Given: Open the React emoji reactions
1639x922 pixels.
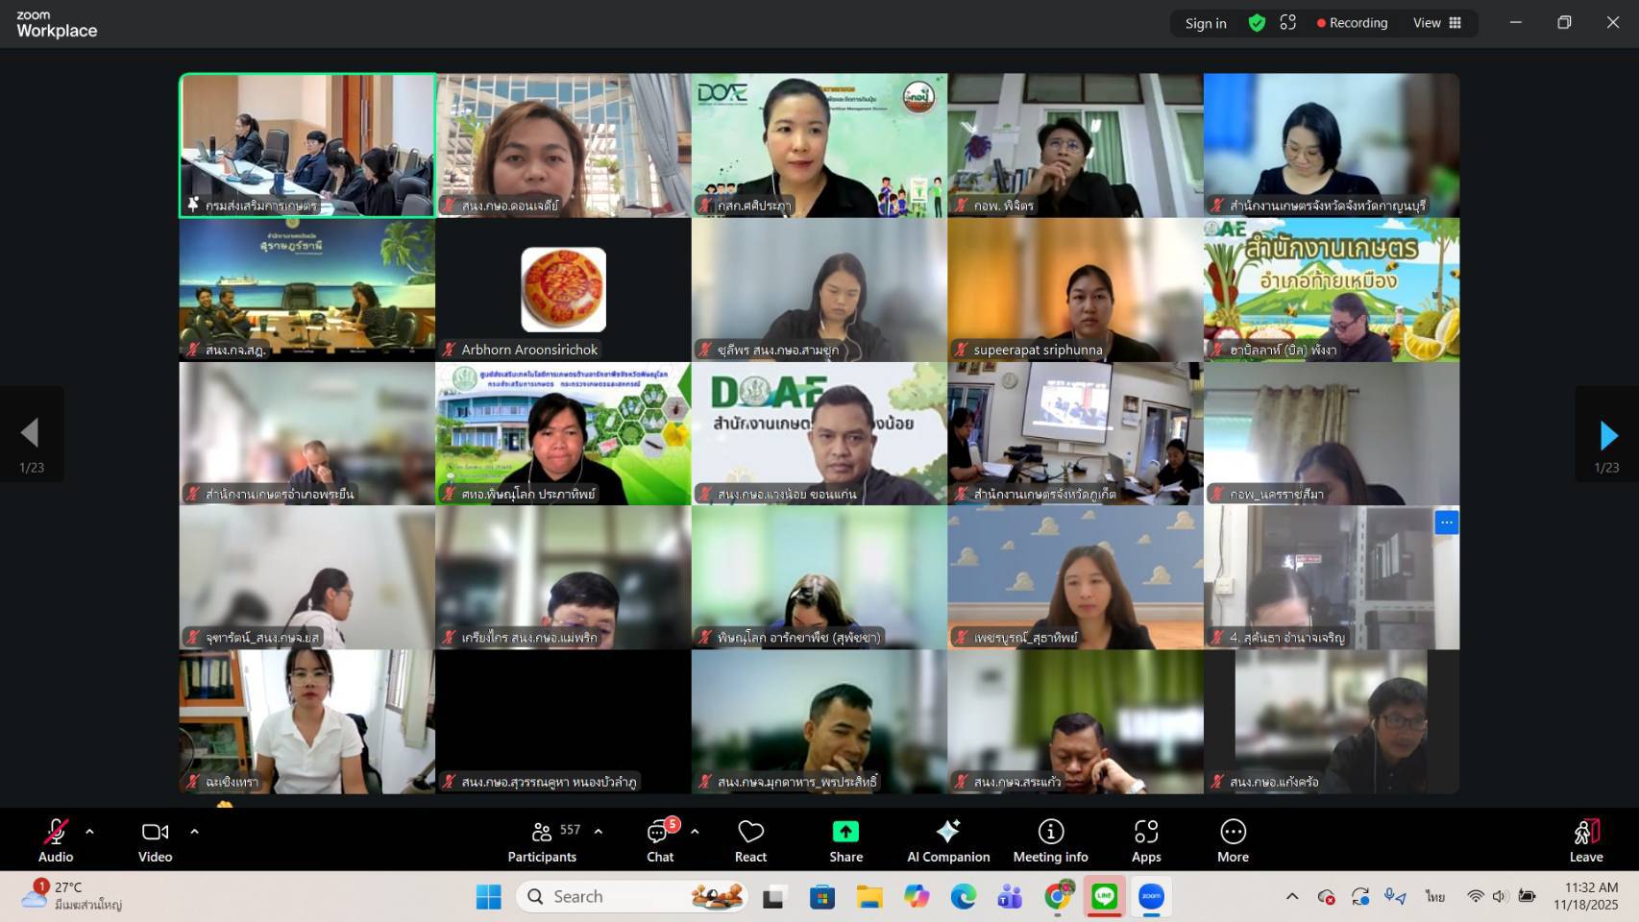Looking at the screenshot, I should 750,840.
